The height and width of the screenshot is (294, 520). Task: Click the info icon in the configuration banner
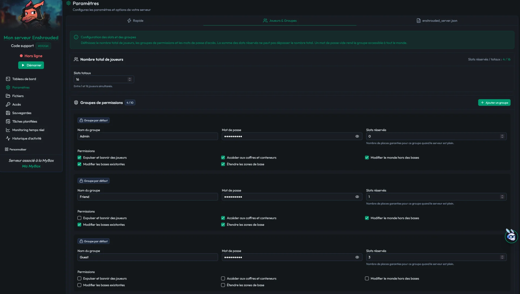click(x=76, y=37)
